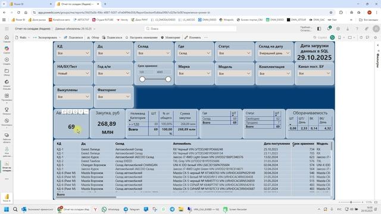This screenshot has width=381, height=214.
Task: Open the toolbar overflow ellipsis menu
Action: pos(206,37)
